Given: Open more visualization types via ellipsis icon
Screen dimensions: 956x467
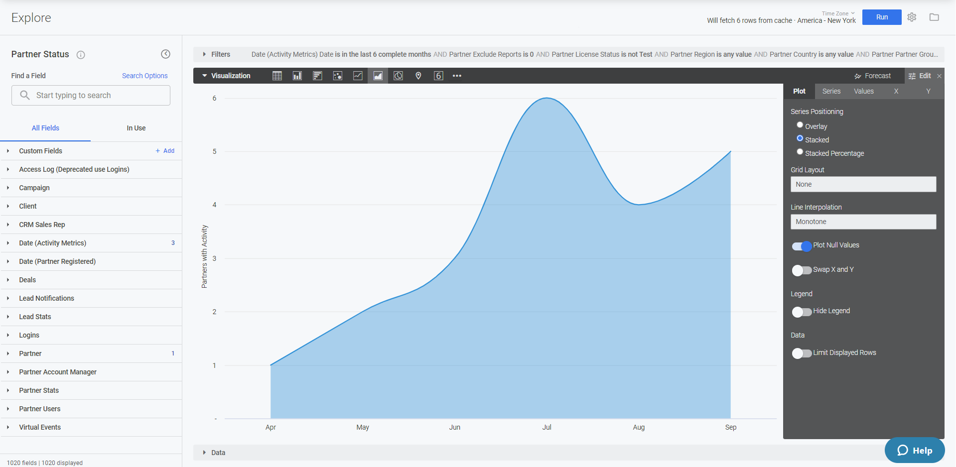Looking at the screenshot, I should (457, 76).
